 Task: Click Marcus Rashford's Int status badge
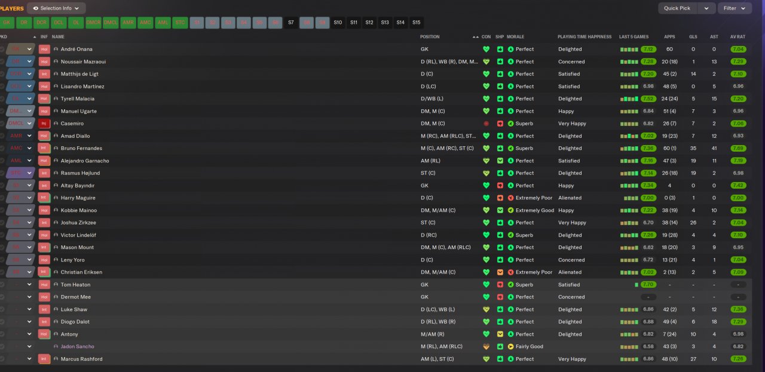[44, 359]
